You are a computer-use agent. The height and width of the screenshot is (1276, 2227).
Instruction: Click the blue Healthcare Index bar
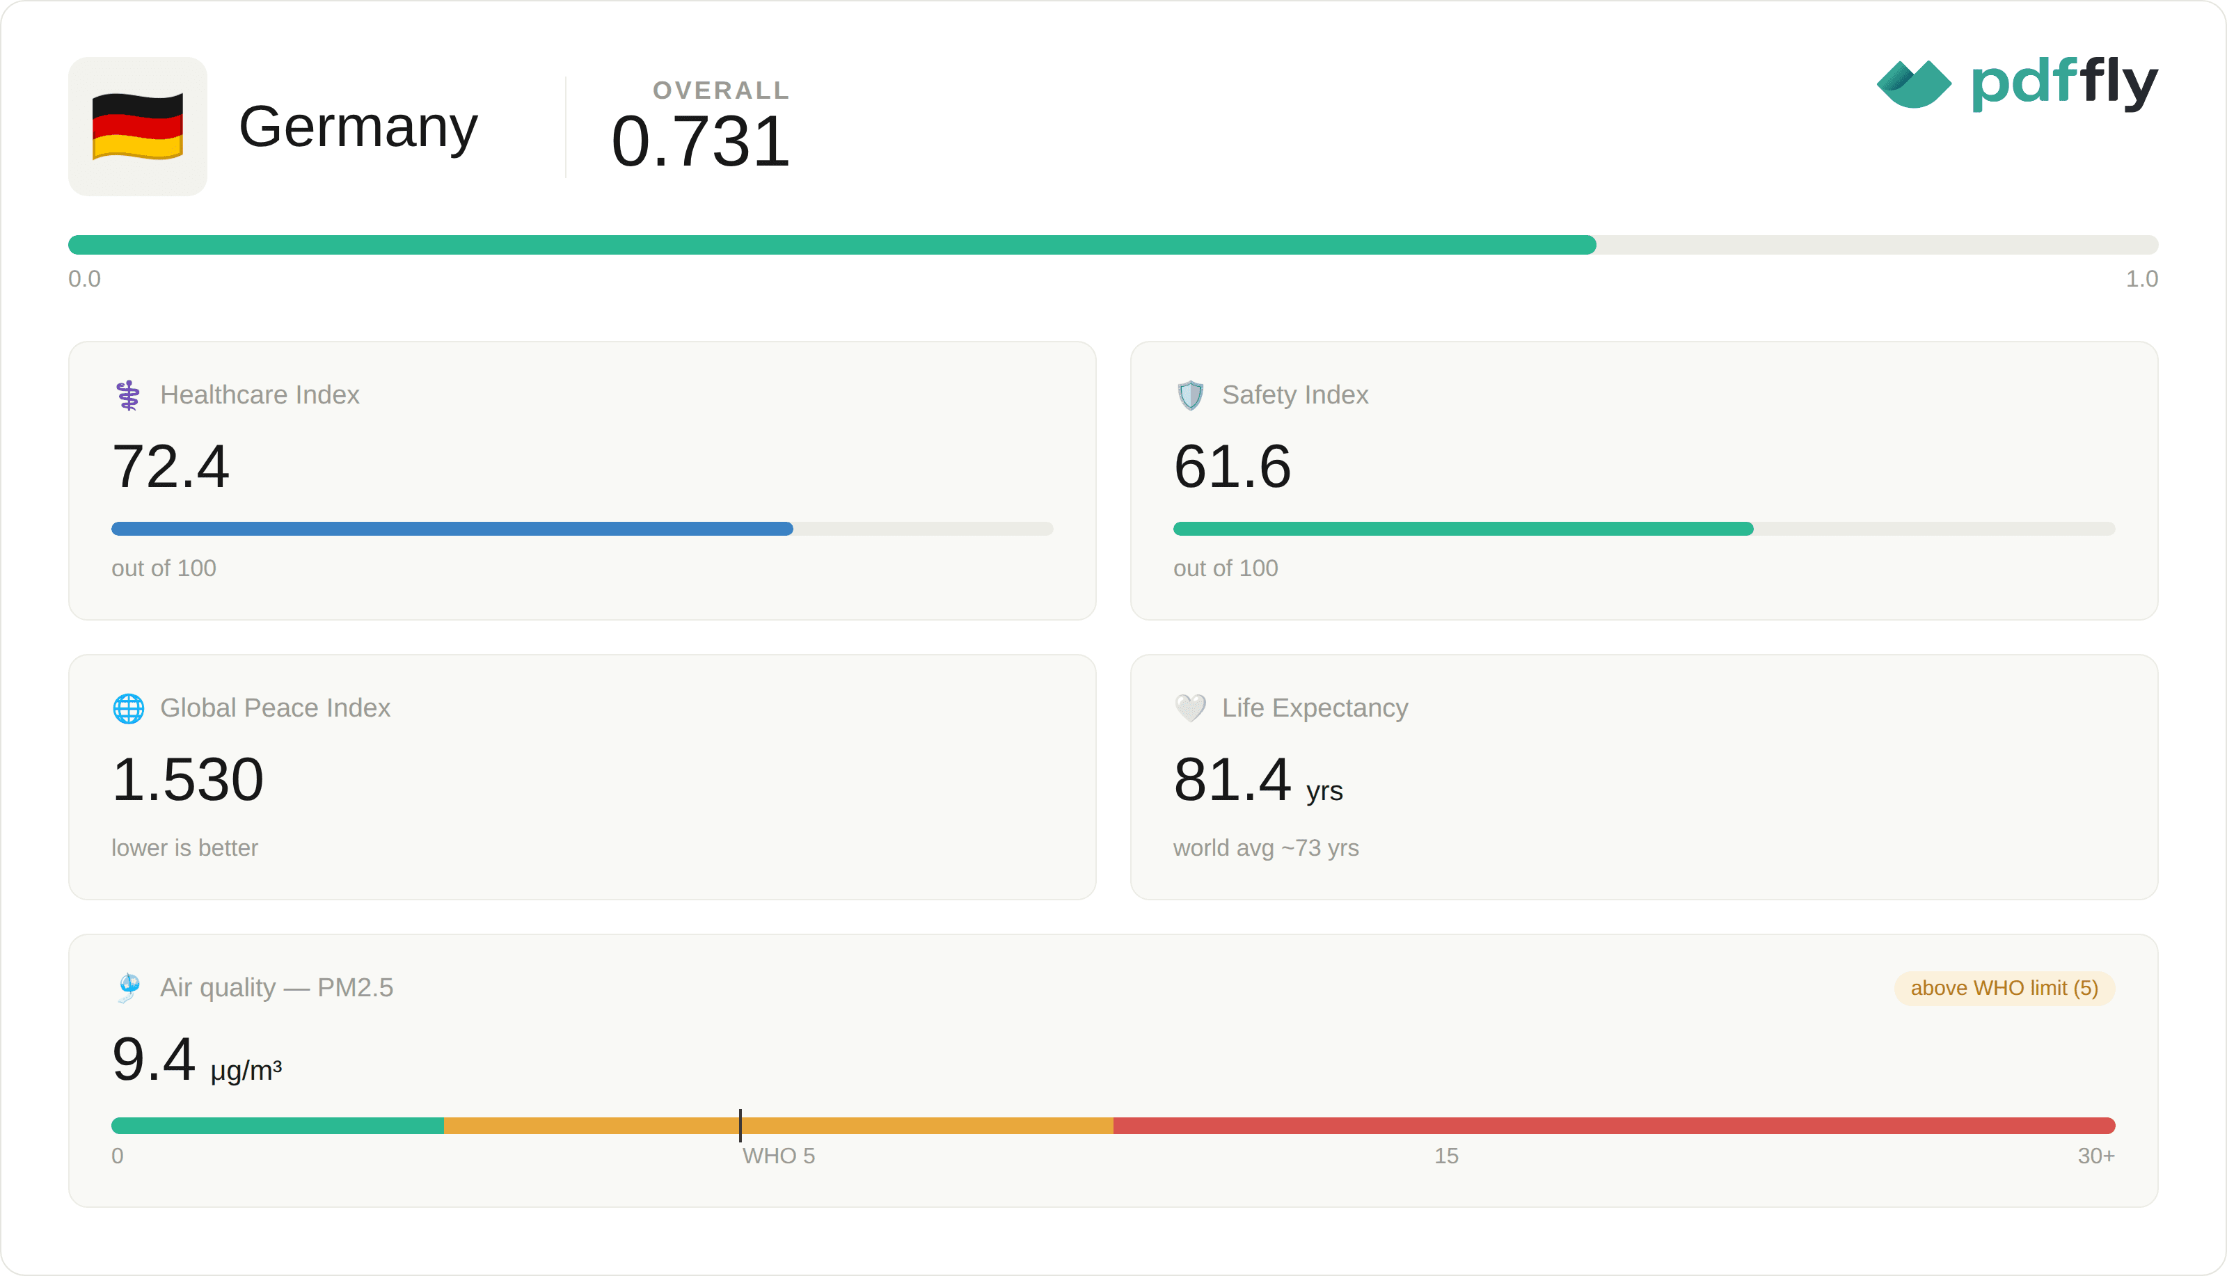pos(452,529)
